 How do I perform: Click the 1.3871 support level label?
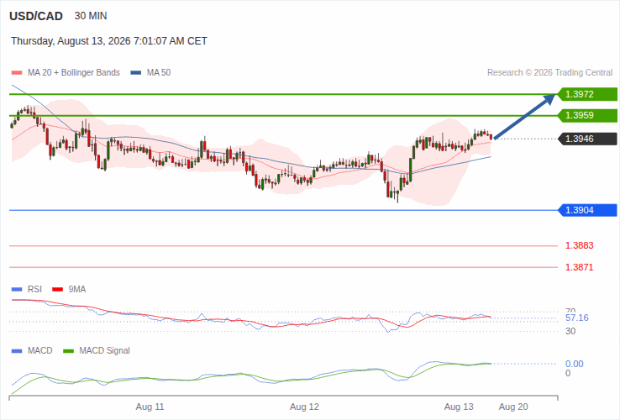pyautogui.click(x=580, y=267)
